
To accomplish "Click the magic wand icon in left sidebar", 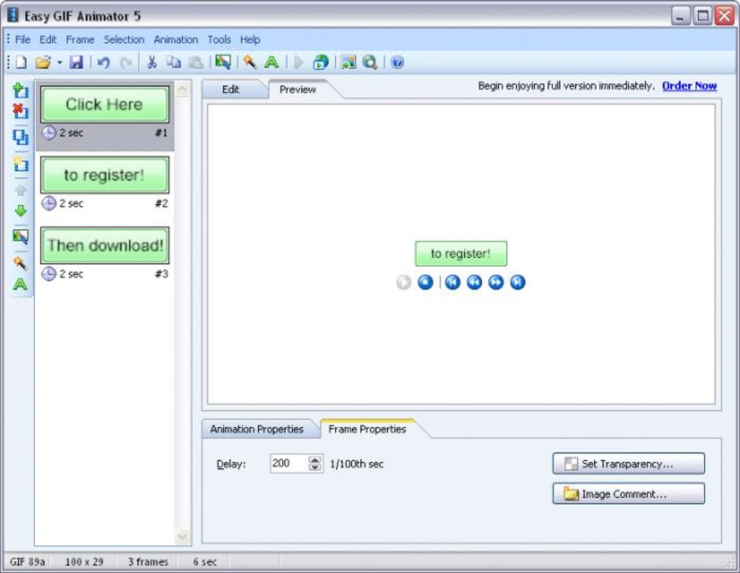I will point(20,263).
